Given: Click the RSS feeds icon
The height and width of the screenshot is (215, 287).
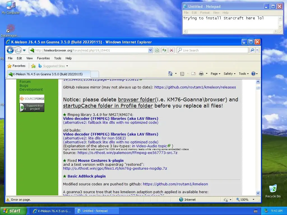Looking at the screenshot, I should 182,74.
